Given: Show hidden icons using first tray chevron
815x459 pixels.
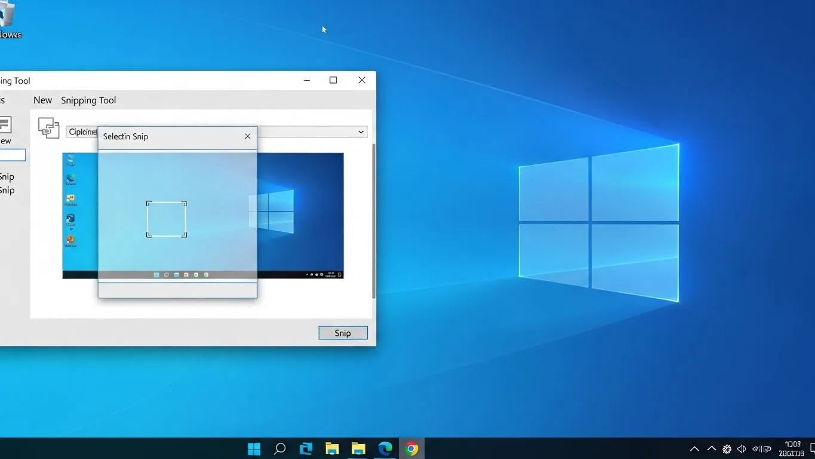Looking at the screenshot, I should [x=694, y=449].
